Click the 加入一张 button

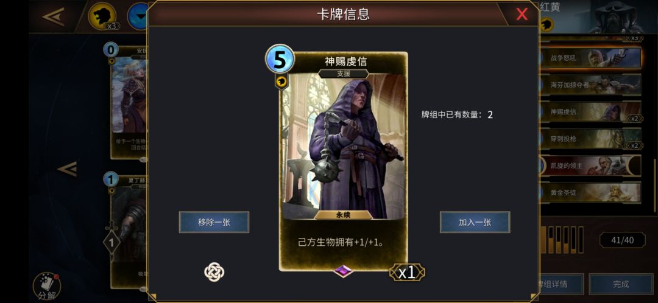tap(475, 222)
